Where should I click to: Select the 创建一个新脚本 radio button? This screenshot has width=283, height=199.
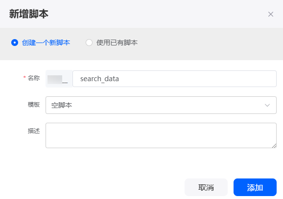tap(15, 43)
